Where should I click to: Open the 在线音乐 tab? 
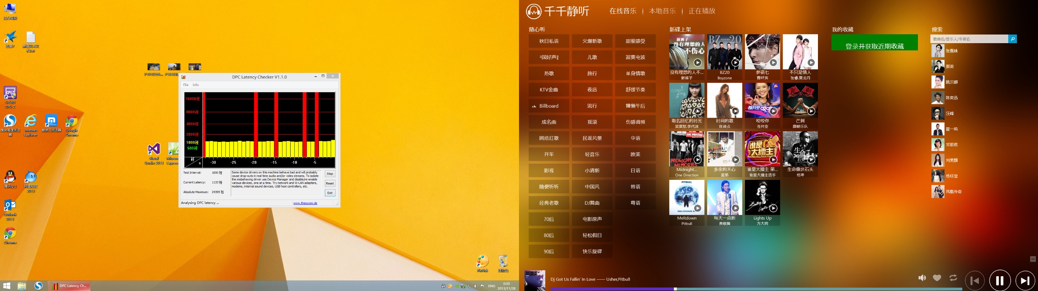pyautogui.click(x=622, y=11)
